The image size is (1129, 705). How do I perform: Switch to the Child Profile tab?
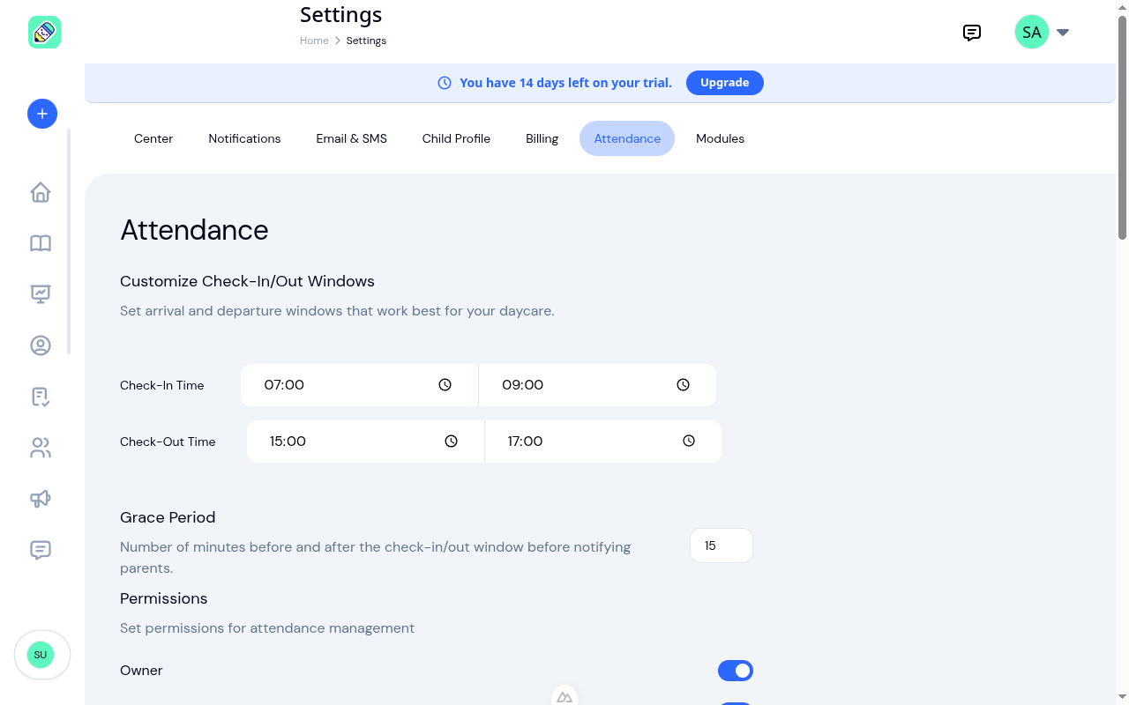pos(456,138)
